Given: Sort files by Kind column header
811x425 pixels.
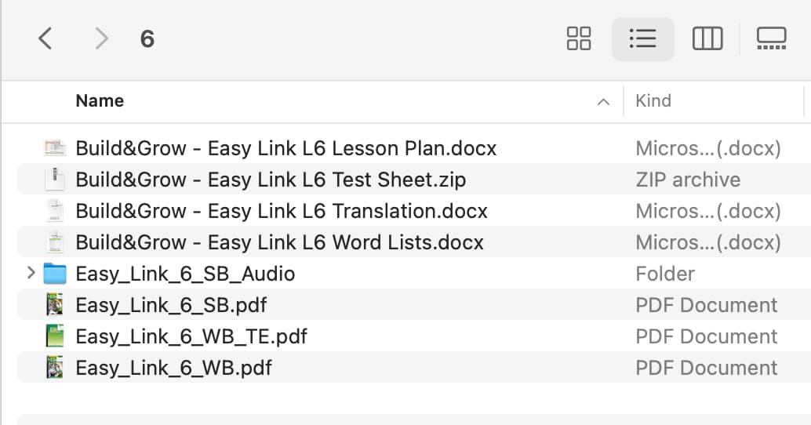Looking at the screenshot, I should 653,100.
